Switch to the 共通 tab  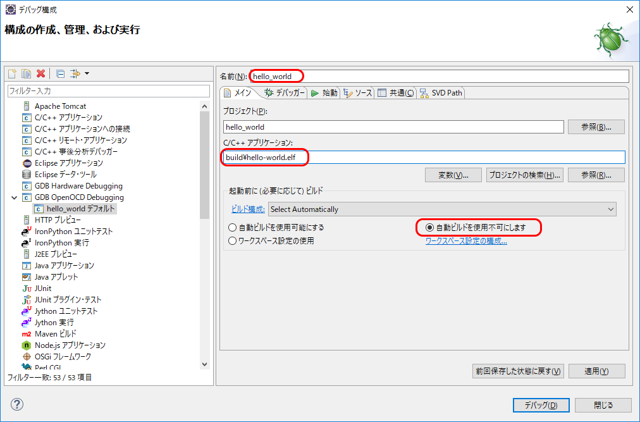396,93
